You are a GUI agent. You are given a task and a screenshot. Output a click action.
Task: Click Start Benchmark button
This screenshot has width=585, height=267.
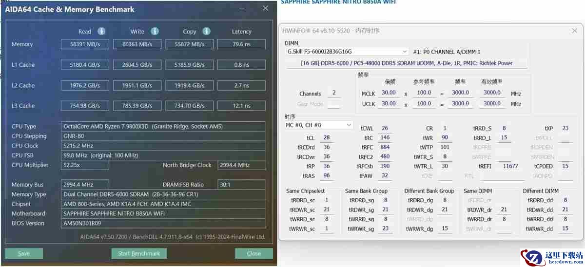click(x=139, y=253)
